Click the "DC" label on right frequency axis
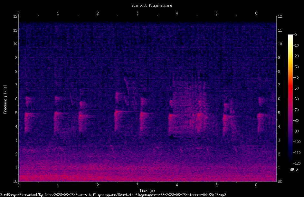304x197 pixels. [280, 182]
